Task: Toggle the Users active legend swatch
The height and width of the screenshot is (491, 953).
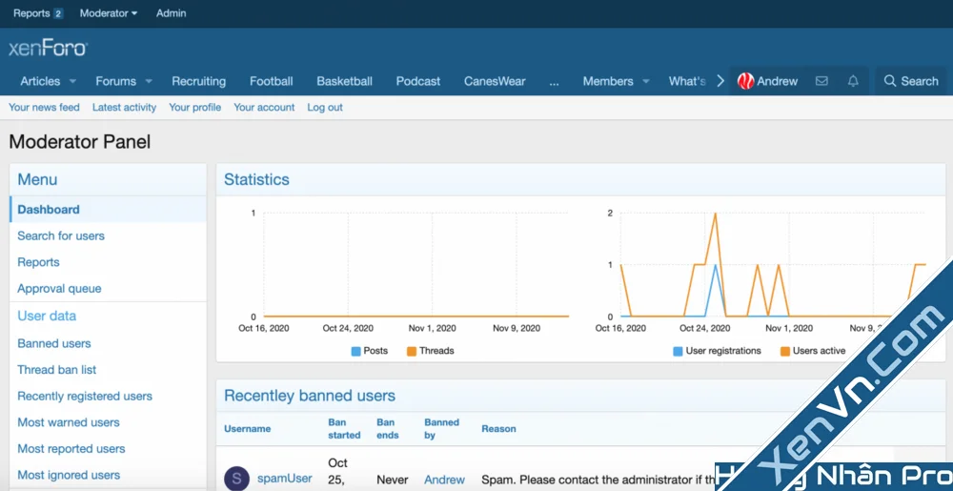Action: [x=786, y=351]
